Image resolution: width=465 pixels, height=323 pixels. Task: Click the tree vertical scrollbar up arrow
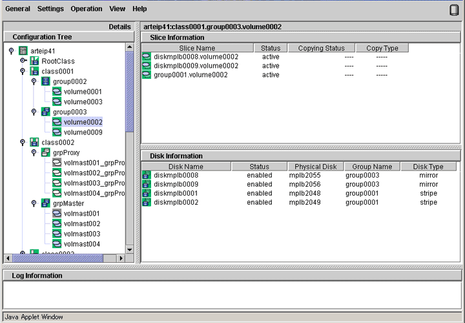(x=130, y=47)
